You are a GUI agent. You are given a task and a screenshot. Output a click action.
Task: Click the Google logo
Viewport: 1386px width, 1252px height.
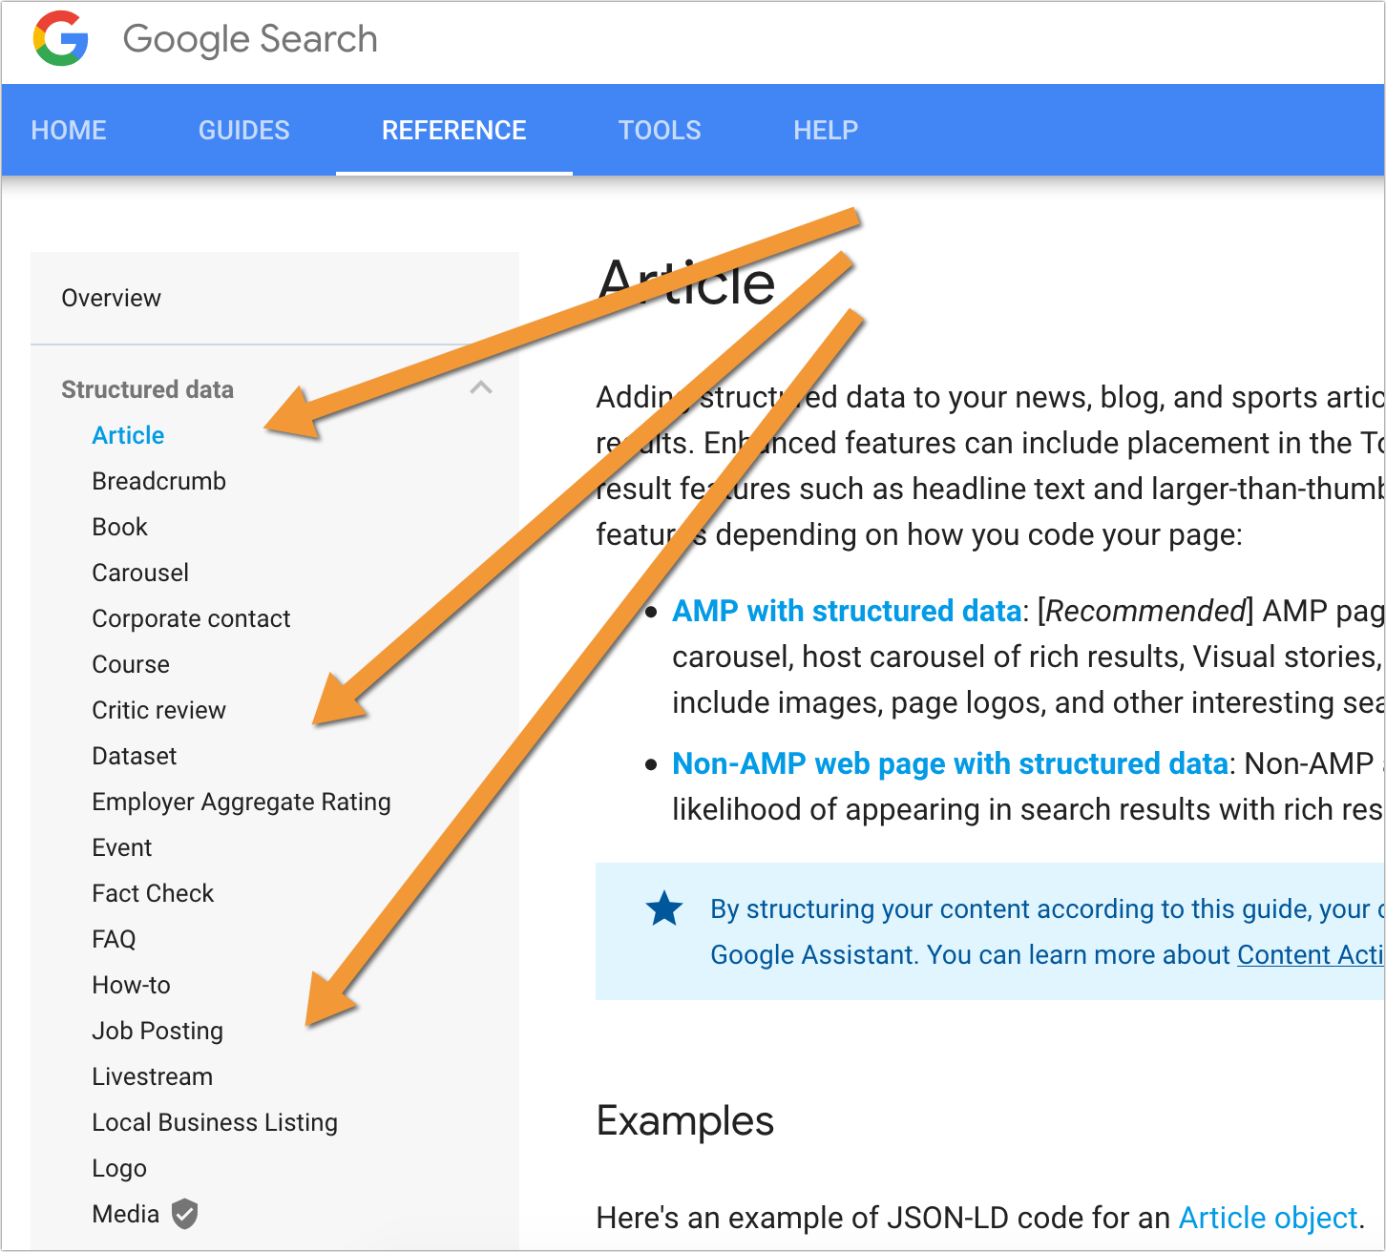(60, 39)
